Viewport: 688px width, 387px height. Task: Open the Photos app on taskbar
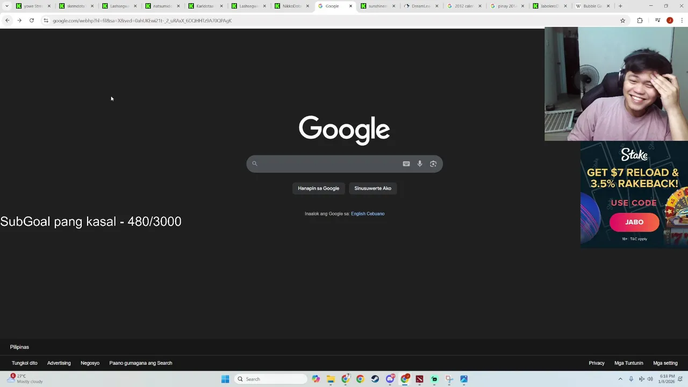point(464,379)
